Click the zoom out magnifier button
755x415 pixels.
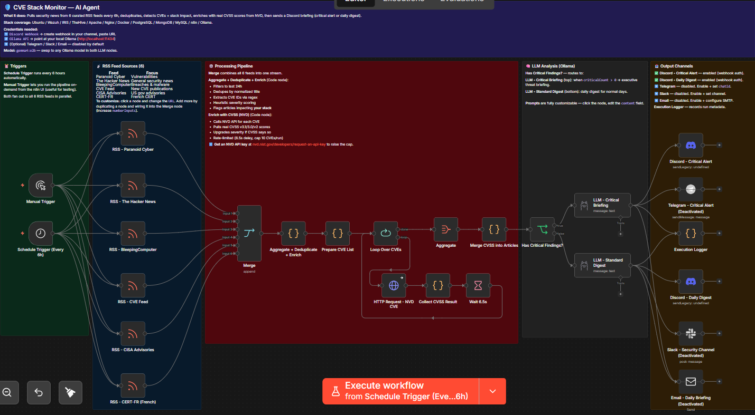[x=7, y=392]
